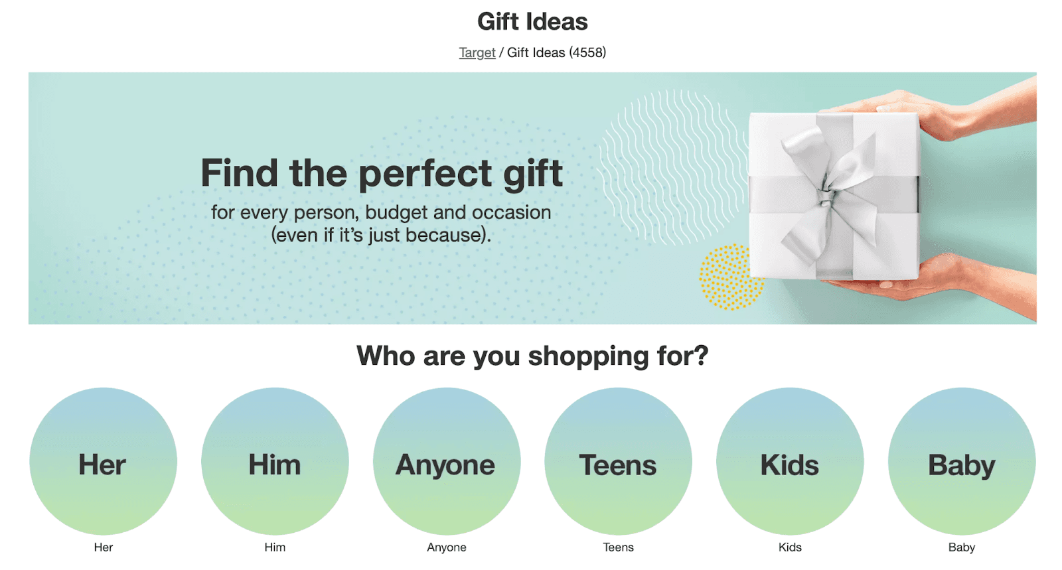This screenshot has width=1062, height=570.
Task: Open the Teens gradient circle
Action: click(618, 462)
